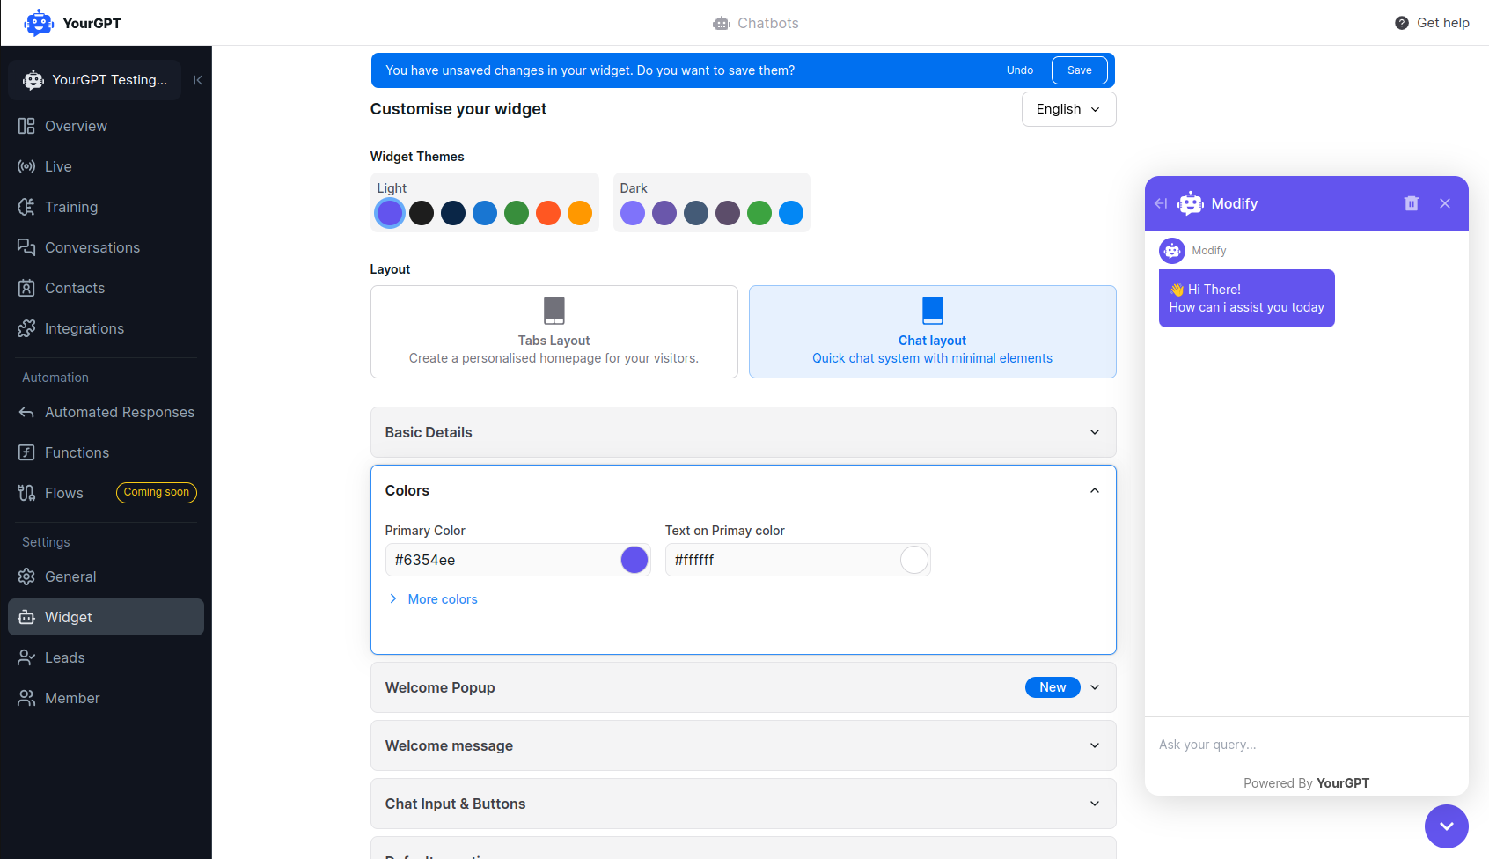Select the blue Dark theme swatch
The height and width of the screenshot is (859, 1489).
[x=791, y=213]
